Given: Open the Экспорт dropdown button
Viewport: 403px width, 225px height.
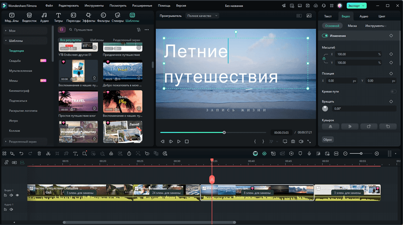Looking at the screenshot, I should pos(356,6).
